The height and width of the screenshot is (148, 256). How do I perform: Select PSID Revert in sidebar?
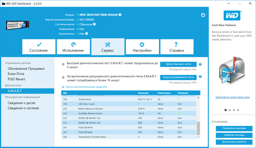point(16,79)
